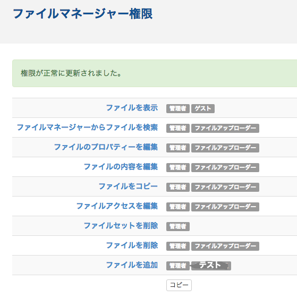Click ファイルアップローダー badge in ファイルをコピー row

click(x=225, y=187)
